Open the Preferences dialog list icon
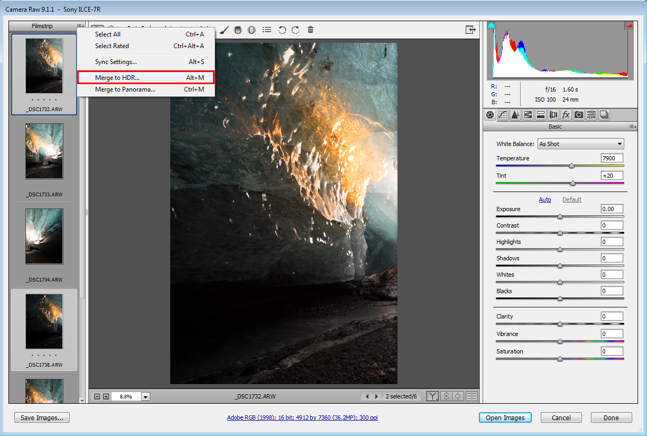This screenshot has height=436, width=647. coord(267,30)
